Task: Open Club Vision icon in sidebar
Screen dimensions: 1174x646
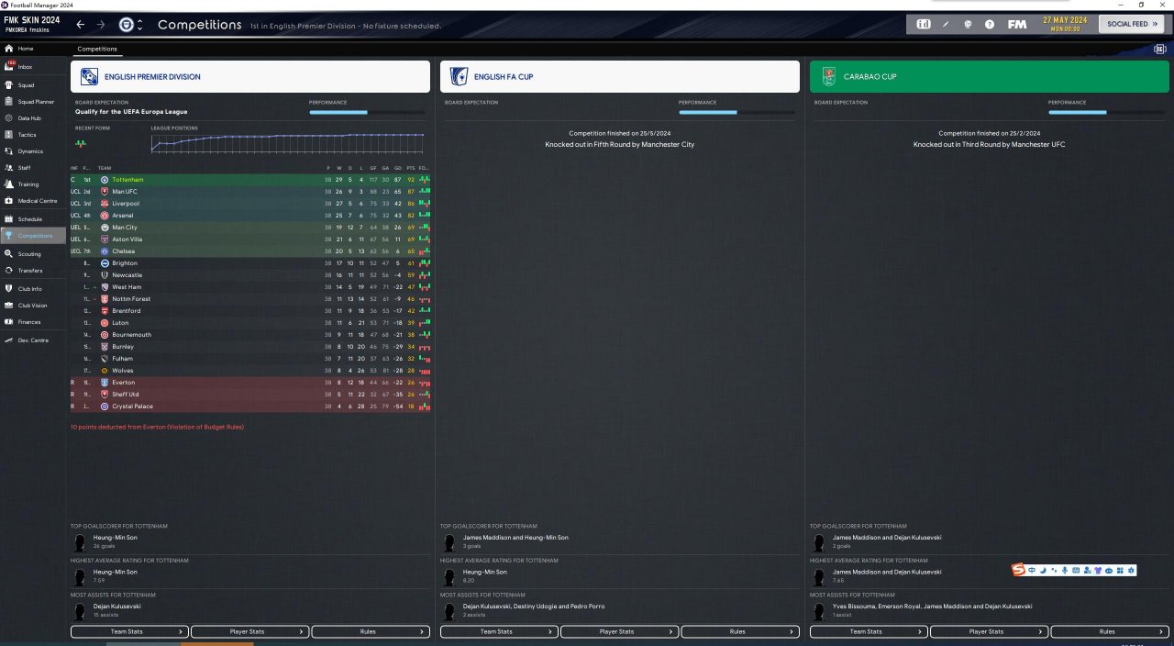Action: 9,306
